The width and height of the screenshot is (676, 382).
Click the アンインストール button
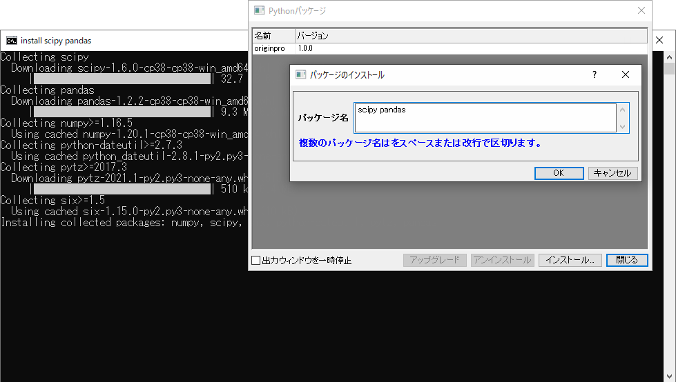tap(502, 260)
